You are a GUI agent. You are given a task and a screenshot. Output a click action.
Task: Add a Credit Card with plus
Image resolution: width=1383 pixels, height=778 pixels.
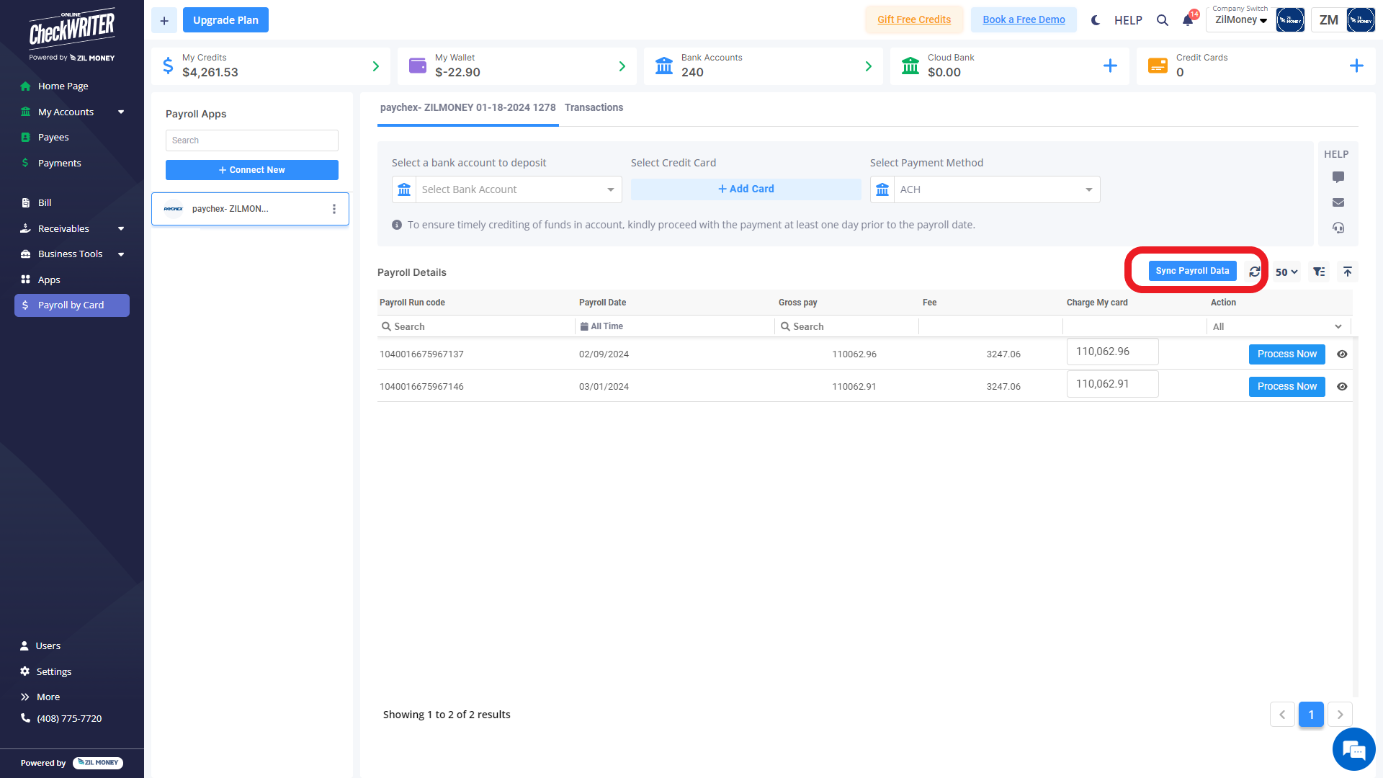click(x=1356, y=66)
